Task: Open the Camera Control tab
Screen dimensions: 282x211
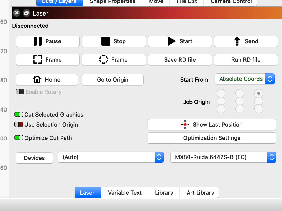Action: click(x=230, y=2)
